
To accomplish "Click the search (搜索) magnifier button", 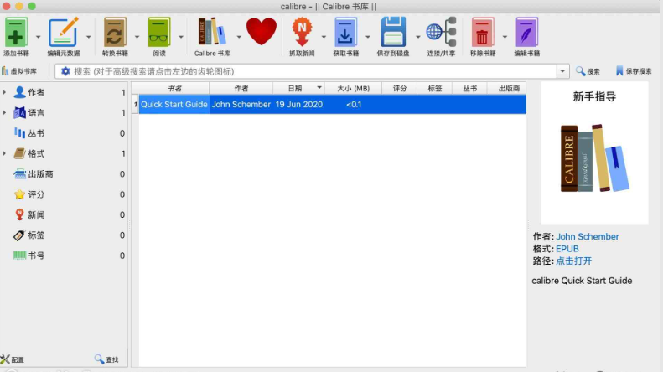I will tap(588, 71).
